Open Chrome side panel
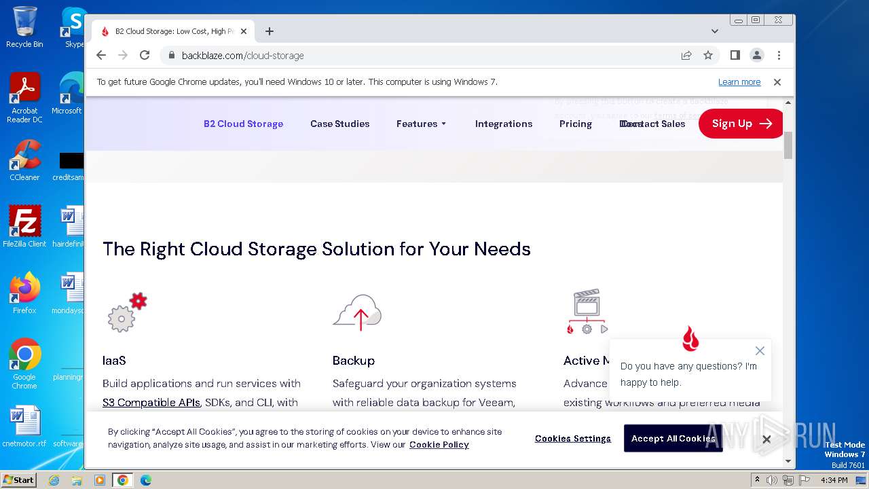 pyautogui.click(x=735, y=55)
